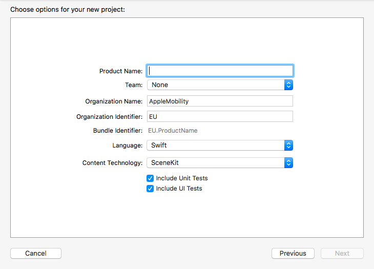Click the 'Content Technology:' label
The width and height of the screenshot is (374, 269).
tap(112, 162)
